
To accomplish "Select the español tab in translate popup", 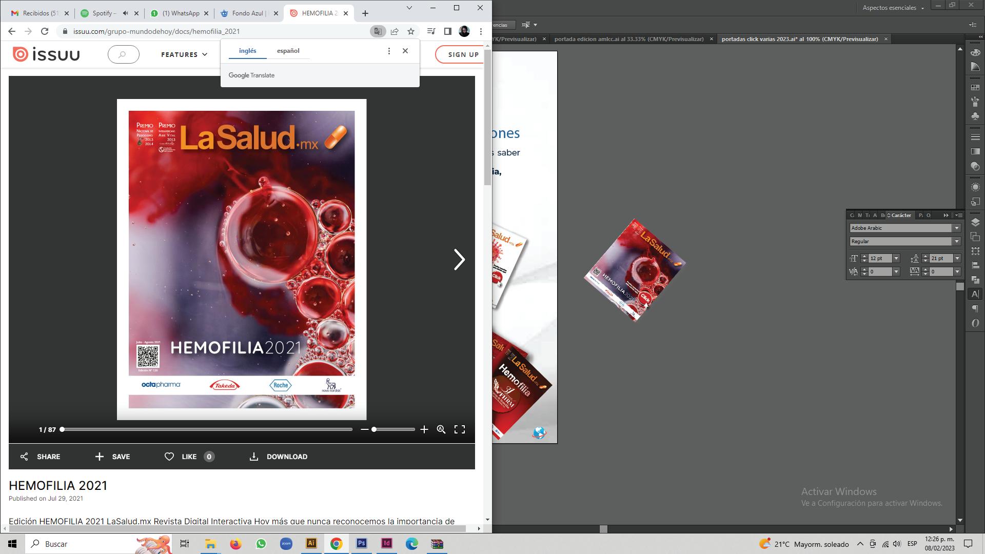I will pyautogui.click(x=288, y=51).
